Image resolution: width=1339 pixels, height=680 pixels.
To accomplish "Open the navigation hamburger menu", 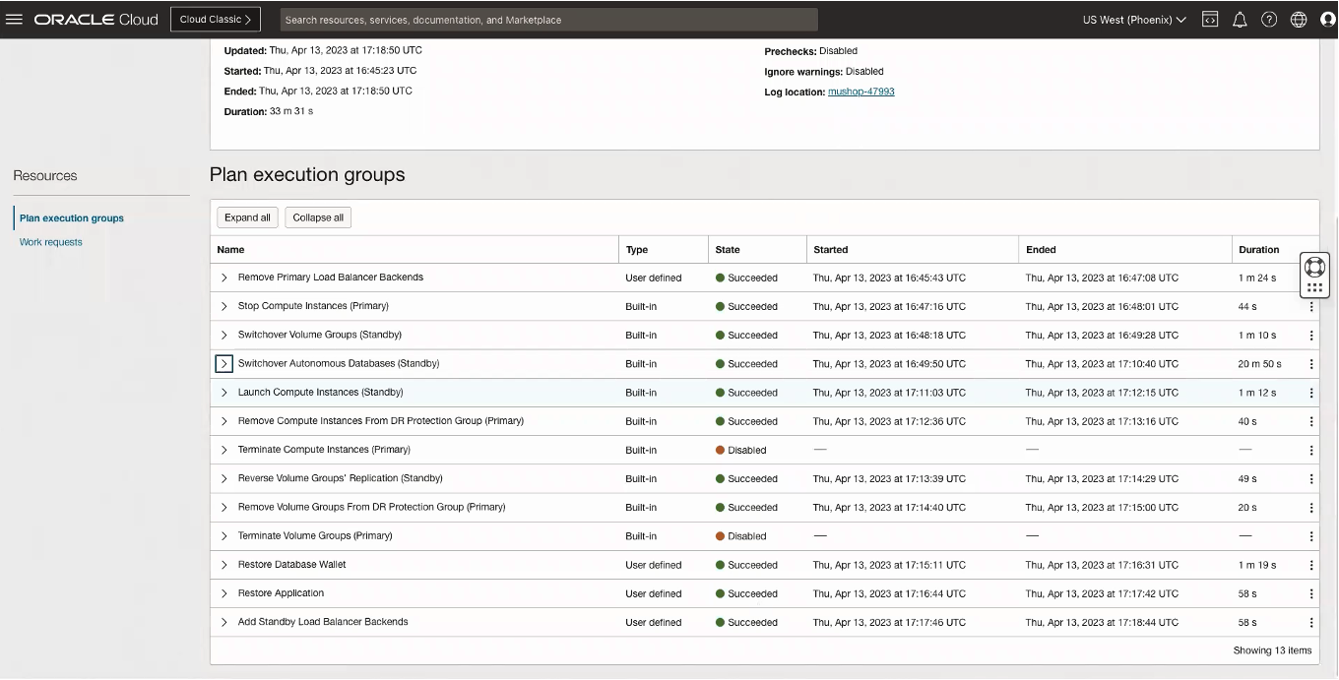I will (x=14, y=18).
